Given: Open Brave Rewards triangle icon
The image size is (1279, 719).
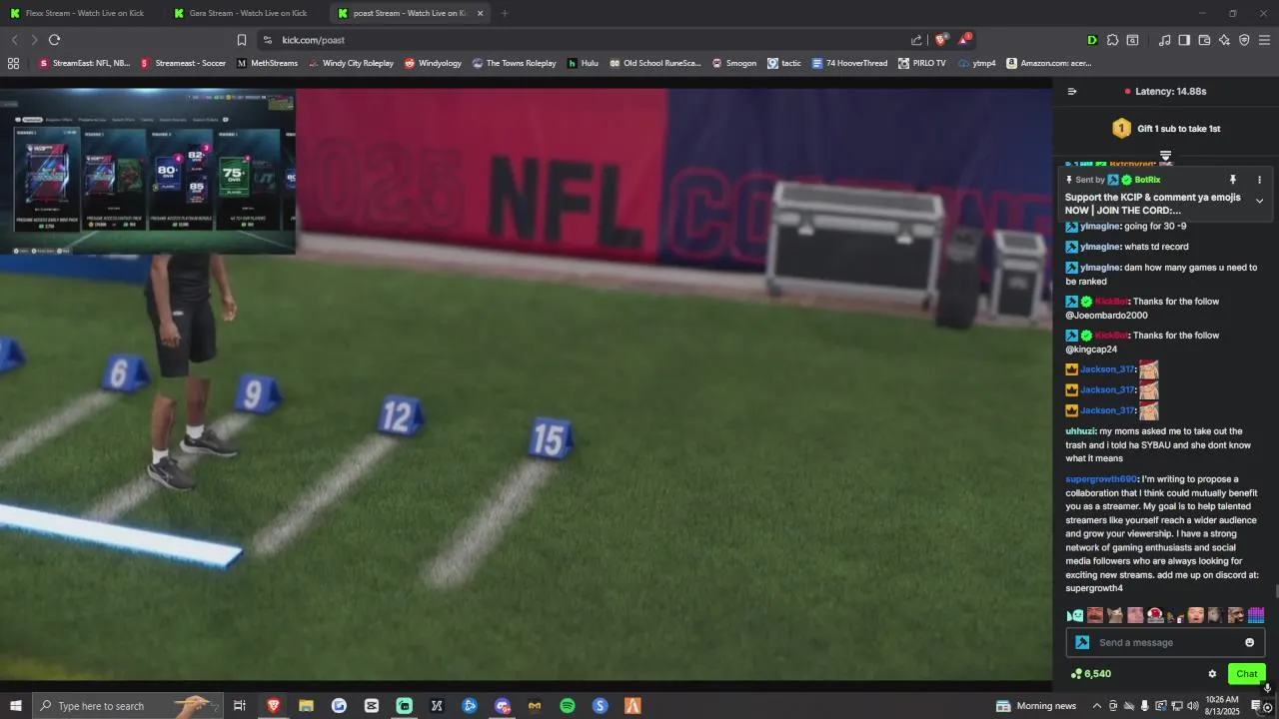Looking at the screenshot, I should 964,40.
